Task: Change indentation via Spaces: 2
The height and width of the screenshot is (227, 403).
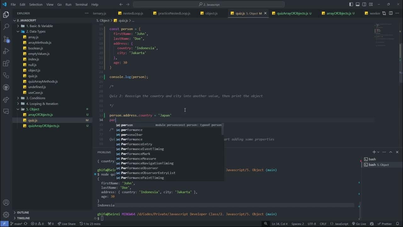Action: point(298,224)
